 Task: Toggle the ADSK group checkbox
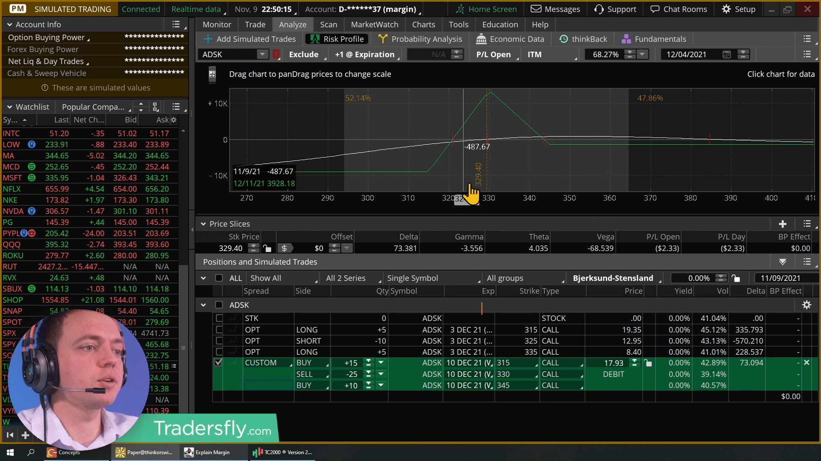click(x=219, y=305)
